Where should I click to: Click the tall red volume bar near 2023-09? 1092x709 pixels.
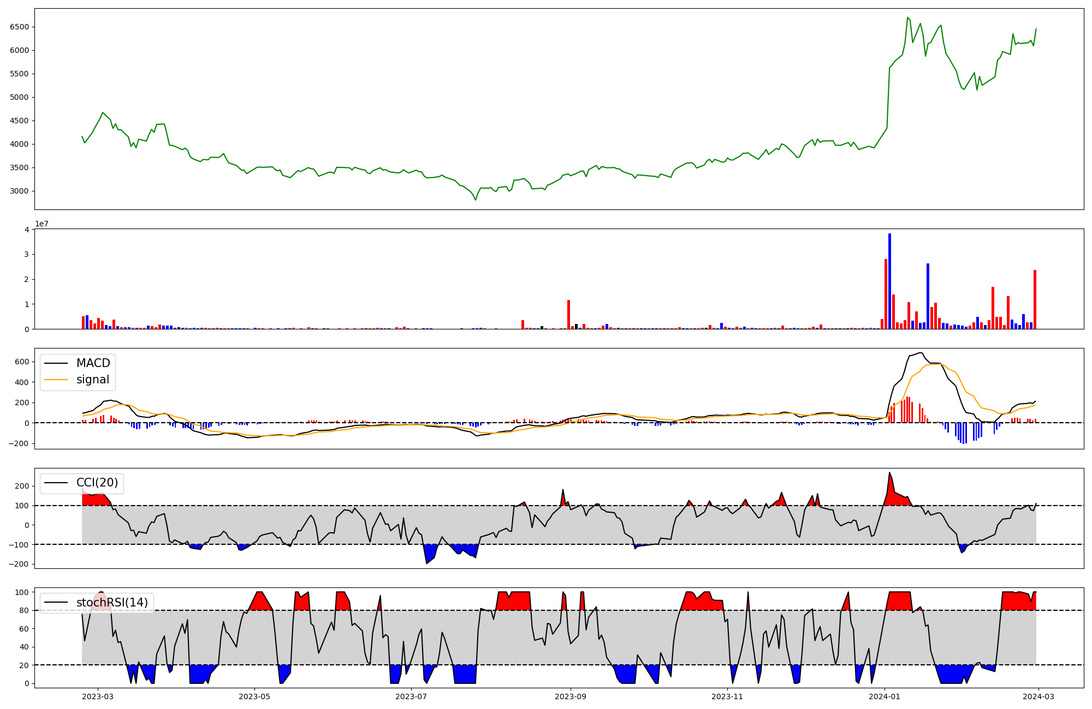[568, 314]
